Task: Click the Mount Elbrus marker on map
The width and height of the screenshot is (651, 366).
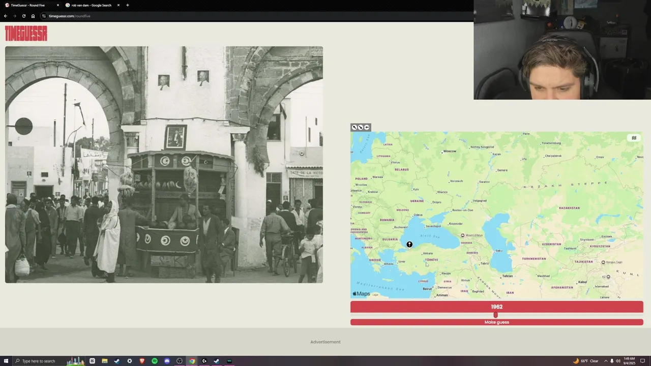Action: pos(462,235)
